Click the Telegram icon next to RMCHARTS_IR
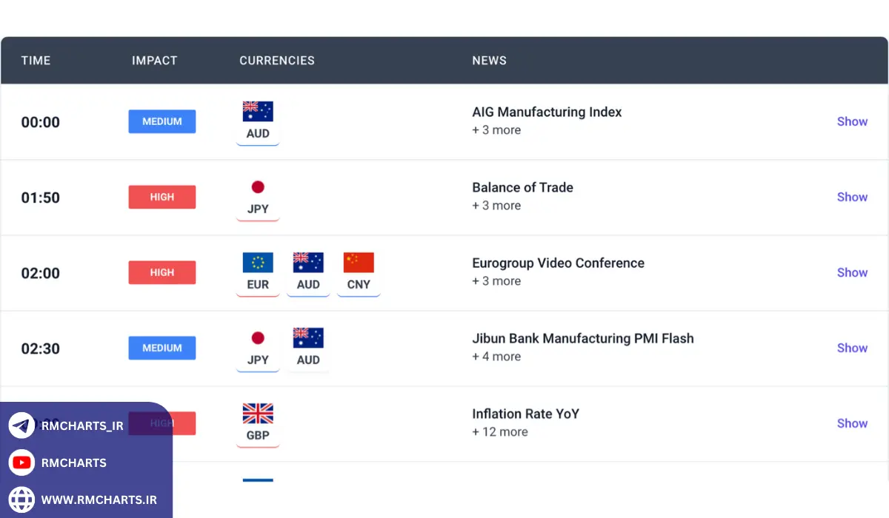The width and height of the screenshot is (889, 518). coord(22,425)
